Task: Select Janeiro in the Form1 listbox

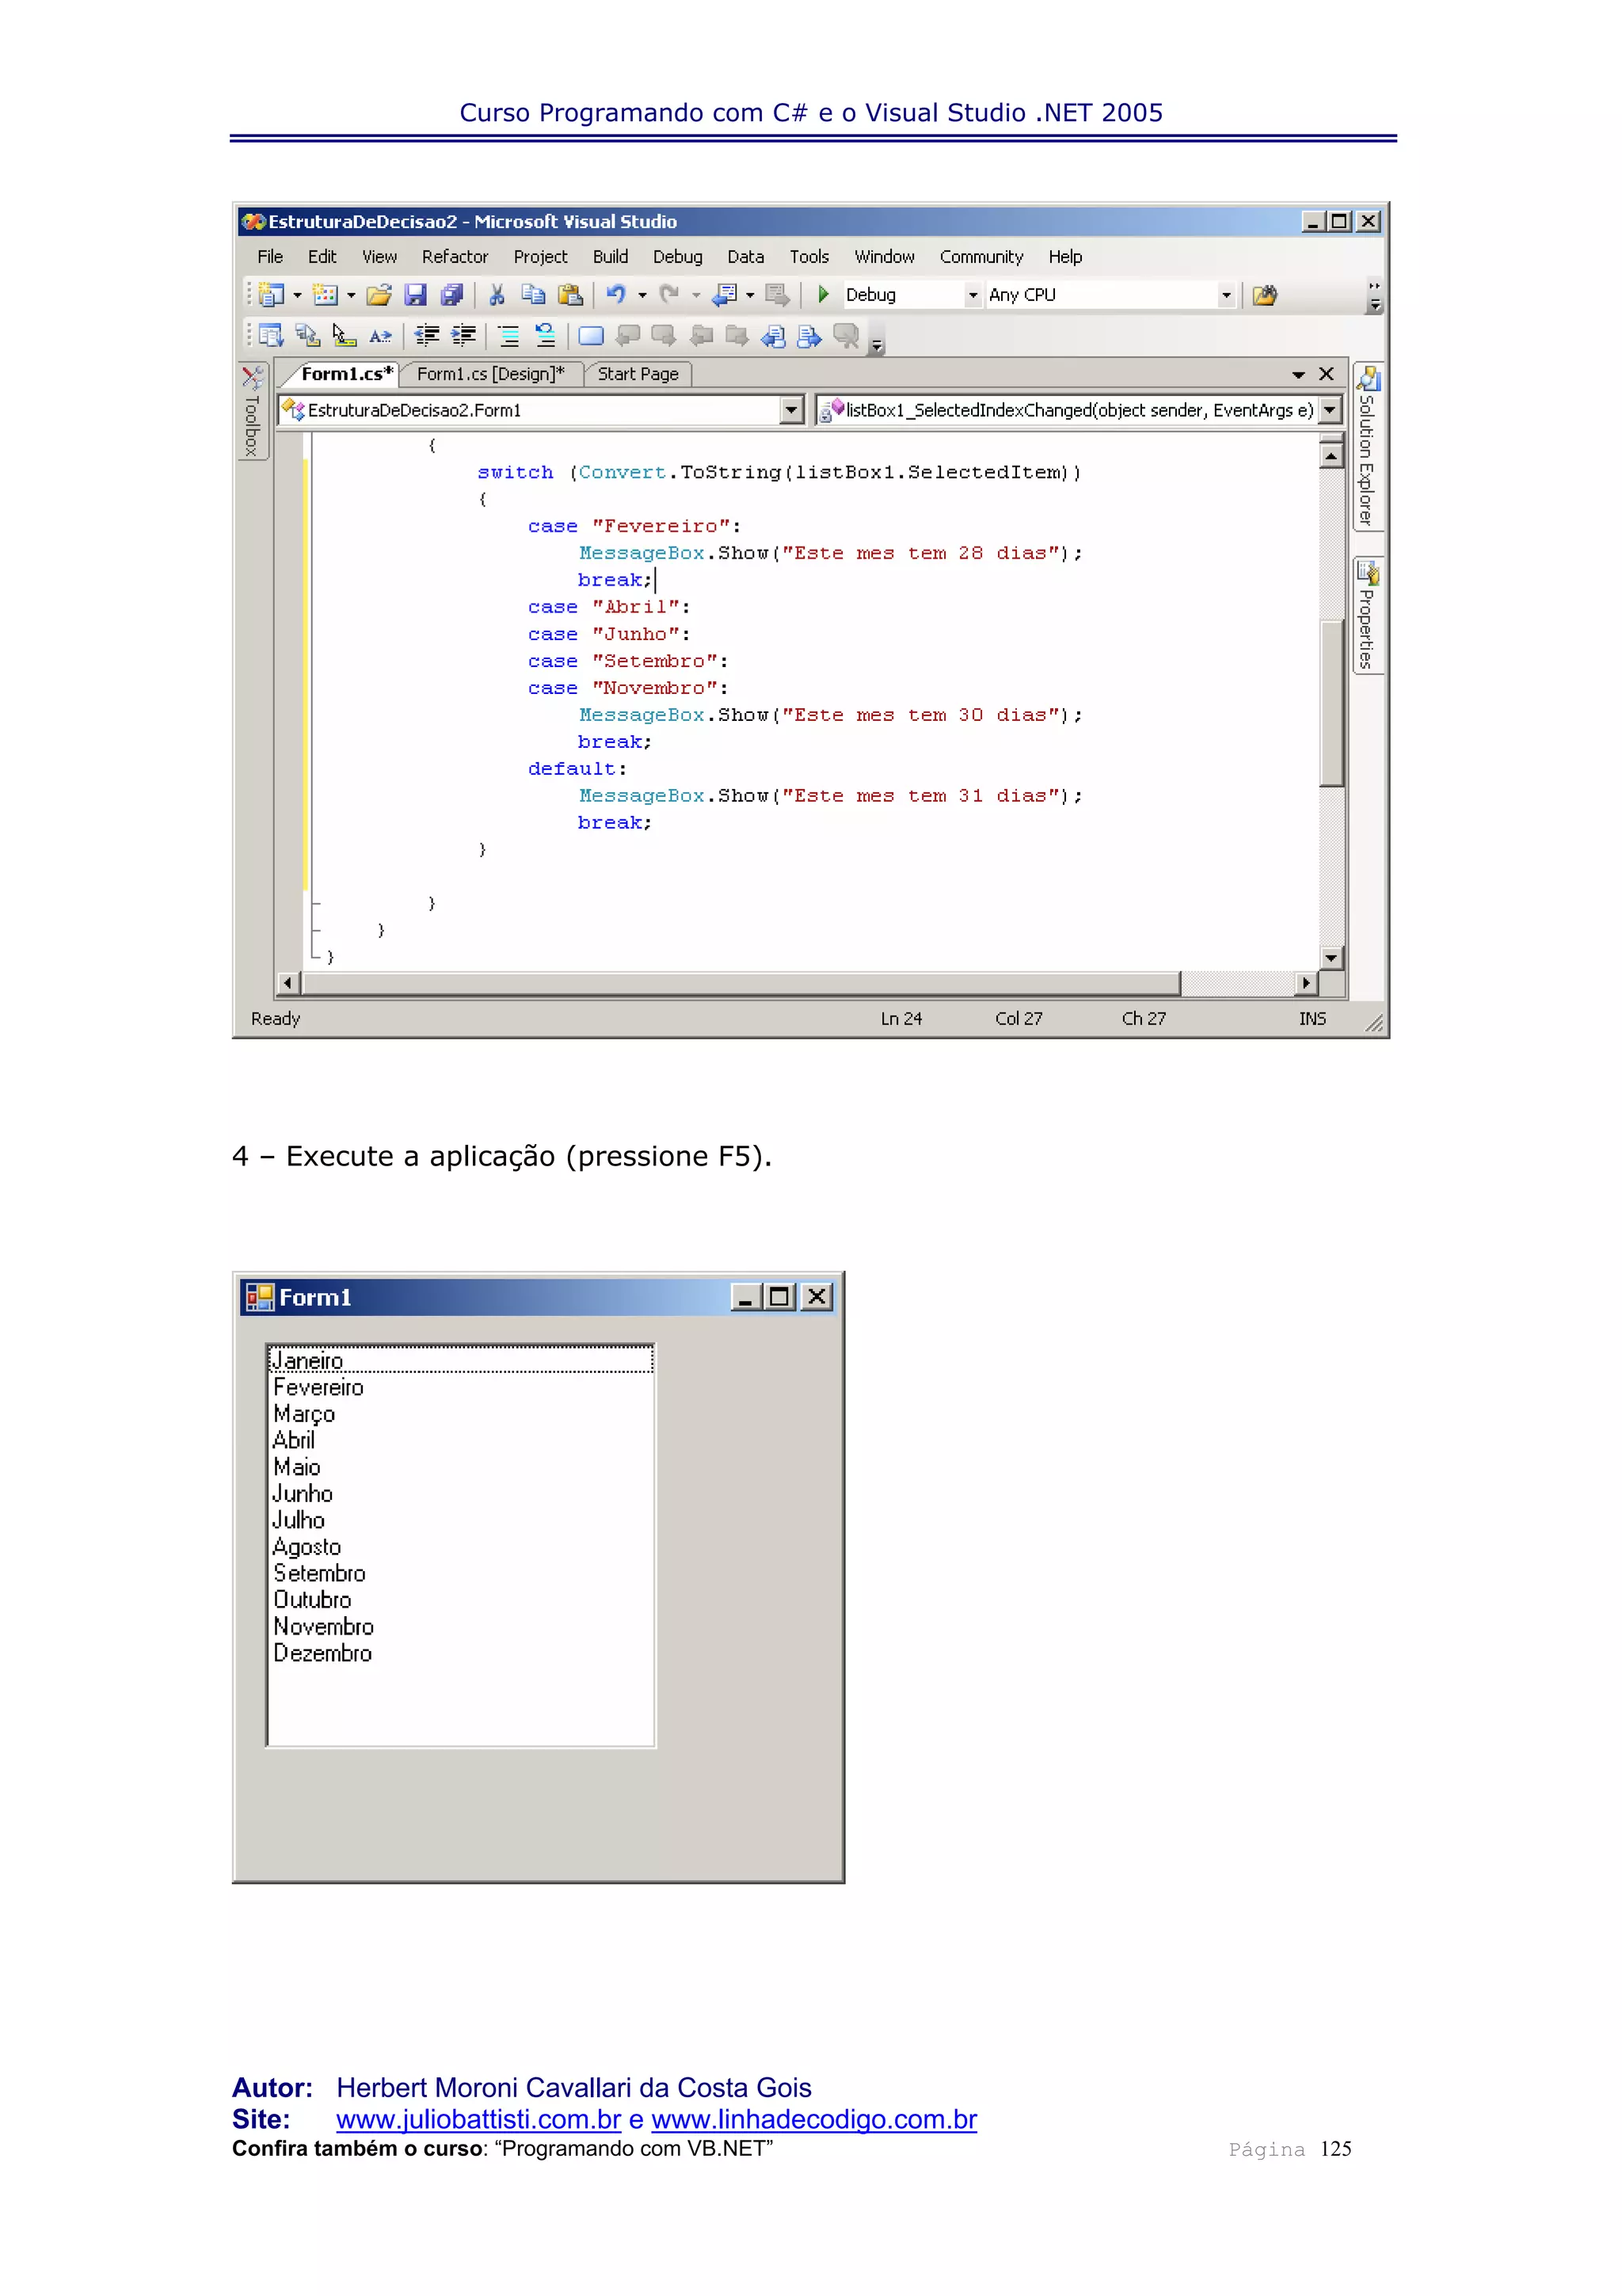Action: 459,1360
